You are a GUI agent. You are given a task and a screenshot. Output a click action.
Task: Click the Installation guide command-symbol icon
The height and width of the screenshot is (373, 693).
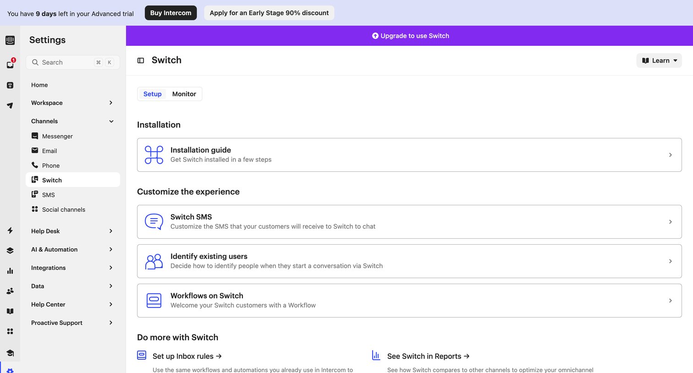(x=154, y=155)
